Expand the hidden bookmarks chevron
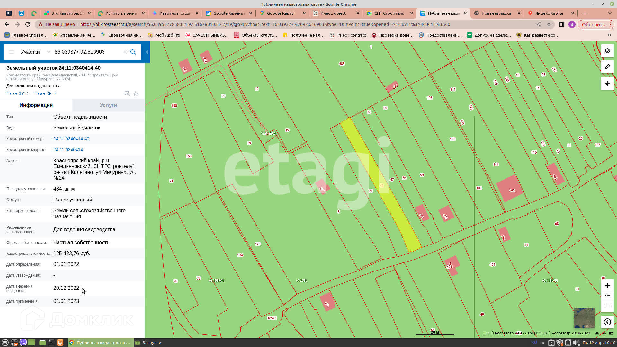The image size is (617, 347). 609,35
